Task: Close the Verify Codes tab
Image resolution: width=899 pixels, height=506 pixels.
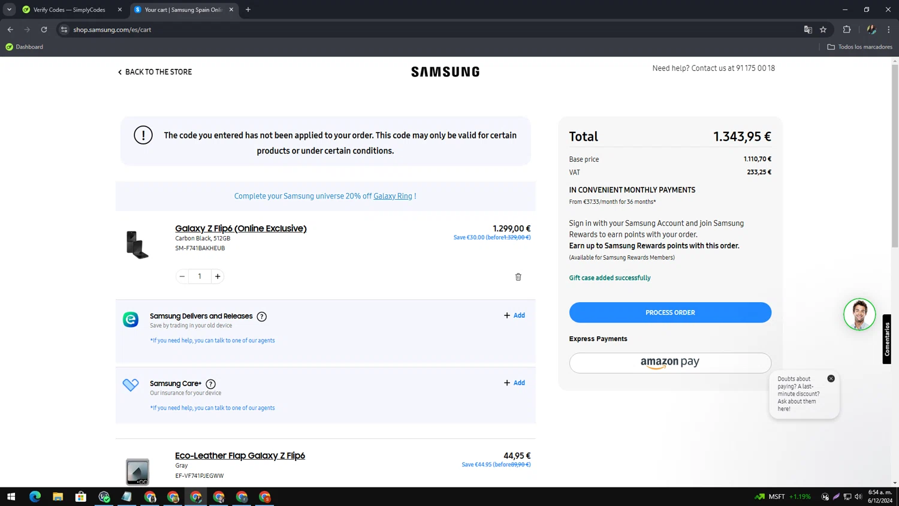Action: pos(119,10)
